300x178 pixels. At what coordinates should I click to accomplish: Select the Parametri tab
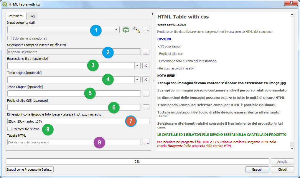[16, 16]
